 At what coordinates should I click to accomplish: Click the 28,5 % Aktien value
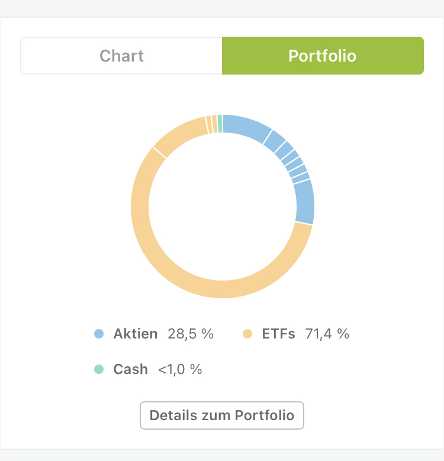click(191, 334)
